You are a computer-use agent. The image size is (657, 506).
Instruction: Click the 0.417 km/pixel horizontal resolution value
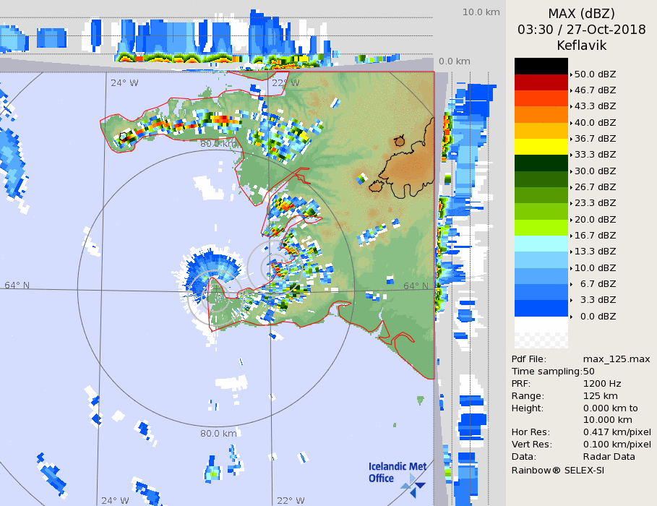coord(617,432)
